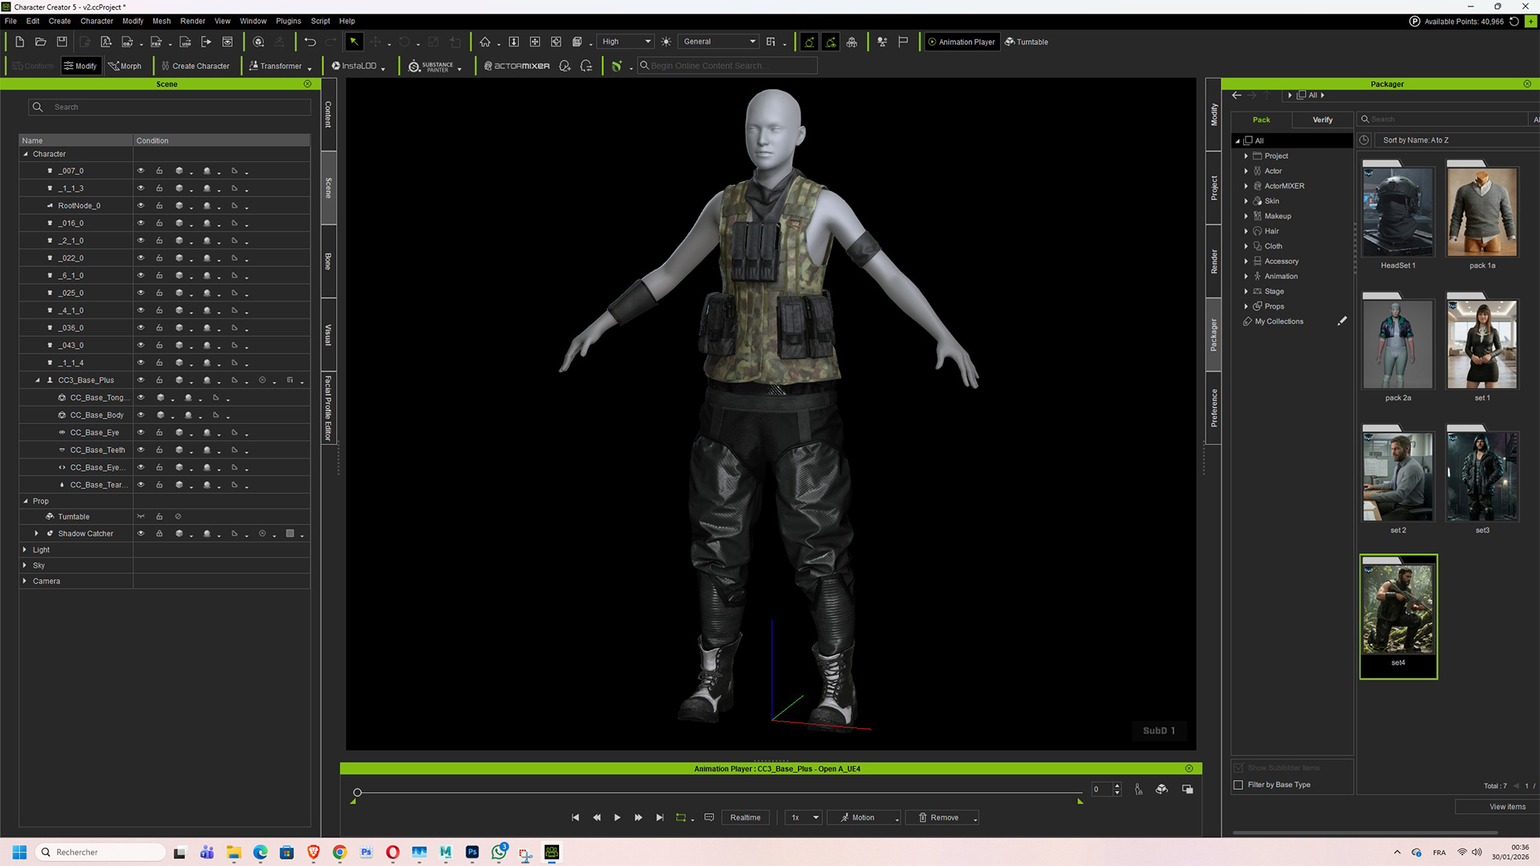Open the Plugins menu
Screen dimensions: 1540x866
(x=288, y=21)
